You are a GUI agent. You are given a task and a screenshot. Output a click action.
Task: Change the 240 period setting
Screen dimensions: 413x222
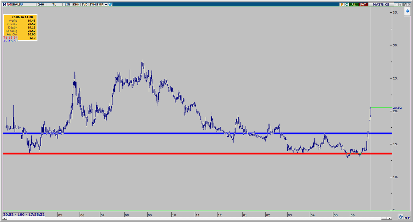click(41, 4)
